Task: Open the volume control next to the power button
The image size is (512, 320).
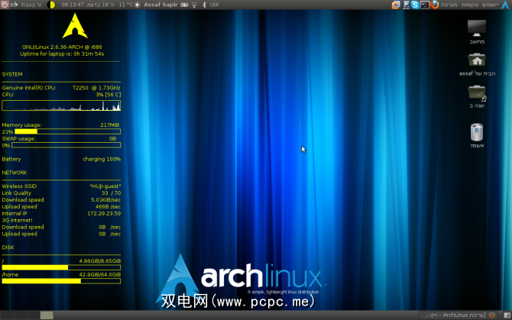Action: tap(14, 5)
